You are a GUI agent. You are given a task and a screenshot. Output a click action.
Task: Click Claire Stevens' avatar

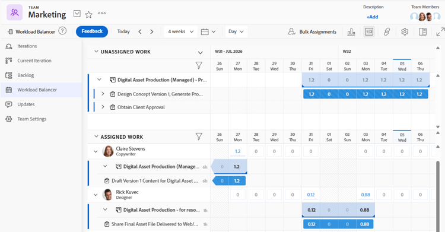point(108,151)
